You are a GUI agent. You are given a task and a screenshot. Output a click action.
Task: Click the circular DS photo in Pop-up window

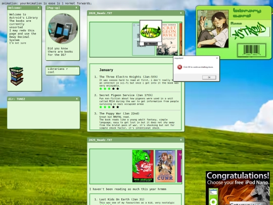[63, 28]
